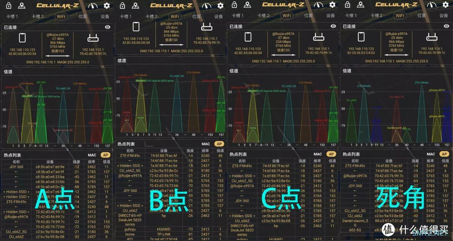Image resolution: width=453 pixels, height=241 pixels.
Task: Switch hotspot list to MAC in 死角 screenshot
Action: pyautogui.click(x=431, y=154)
